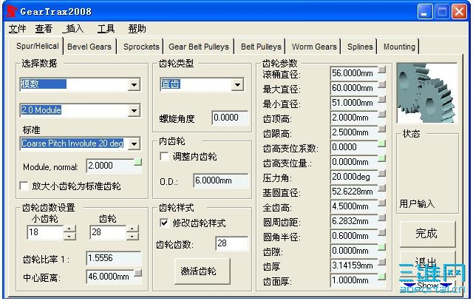Switch to the Bevel Gears tab
The width and height of the screenshot is (473, 301).
point(89,47)
